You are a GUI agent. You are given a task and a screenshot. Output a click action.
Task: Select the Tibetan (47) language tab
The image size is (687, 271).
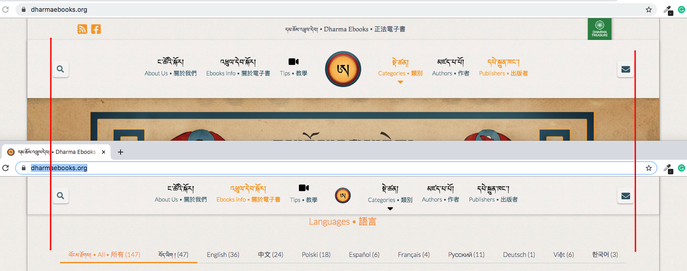173,255
